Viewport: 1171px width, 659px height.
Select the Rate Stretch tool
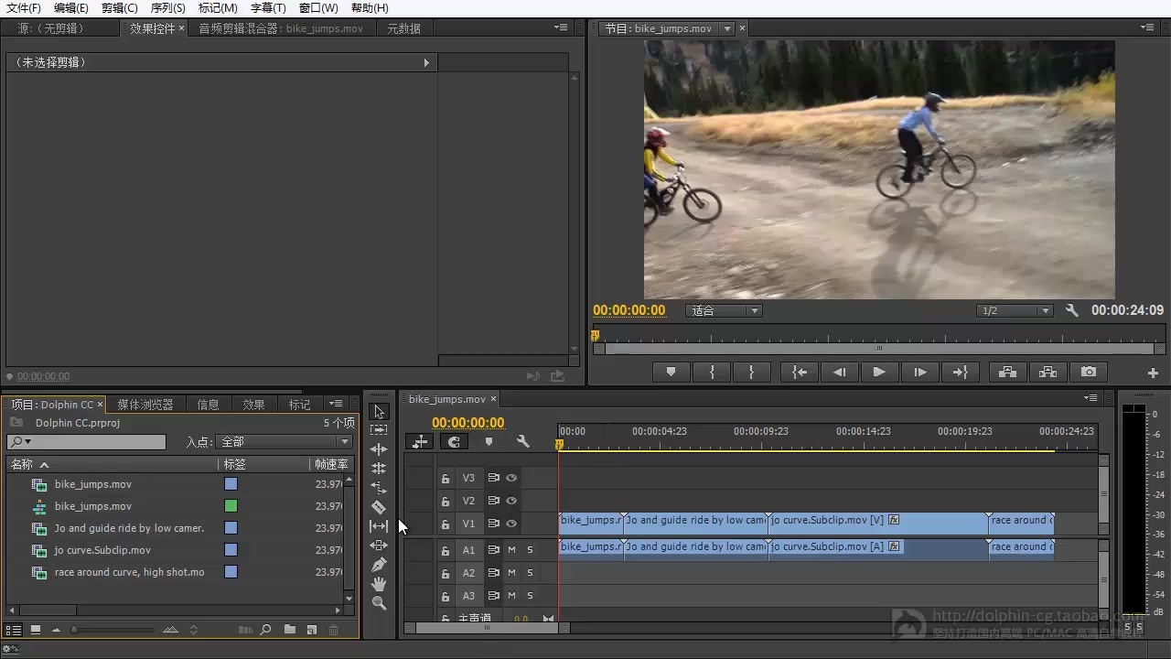(x=379, y=488)
